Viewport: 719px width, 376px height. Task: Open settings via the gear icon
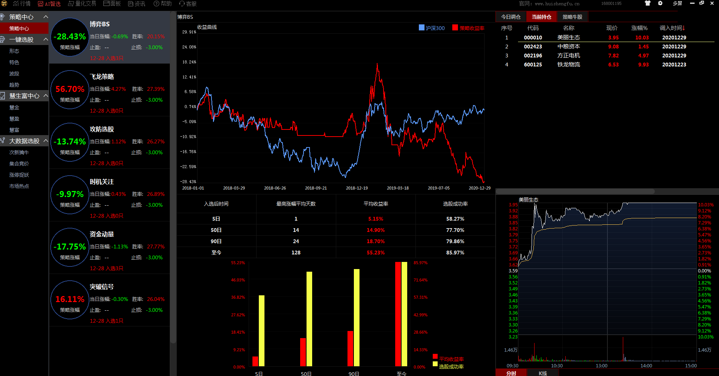[660, 3]
